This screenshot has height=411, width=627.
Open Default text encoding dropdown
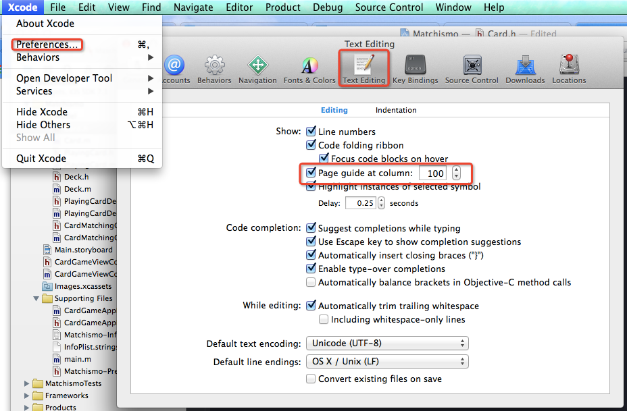(387, 343)
